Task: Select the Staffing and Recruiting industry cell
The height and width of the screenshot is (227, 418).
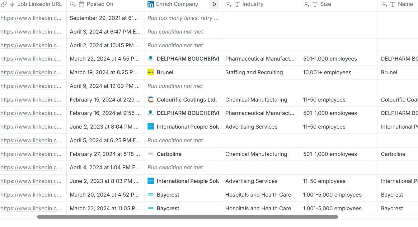Action: coord(261,72)
